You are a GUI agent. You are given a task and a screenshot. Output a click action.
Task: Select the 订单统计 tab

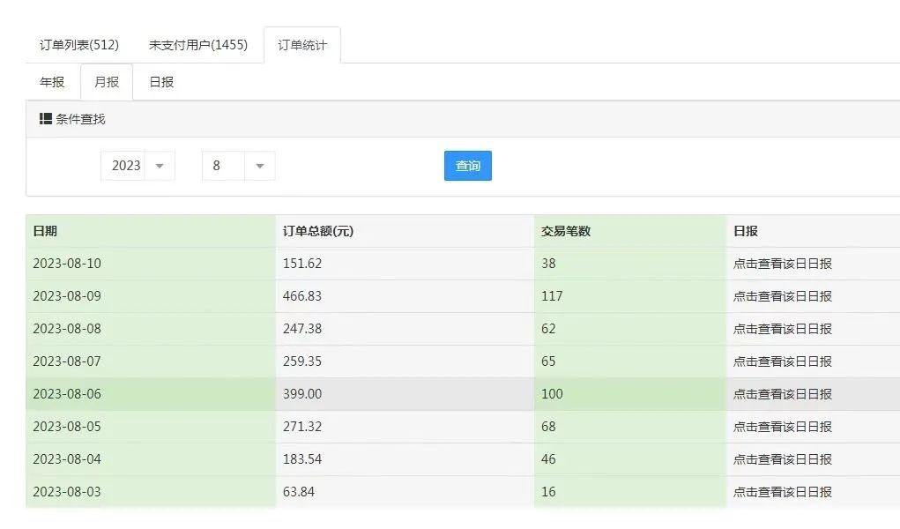pos(302,44)
